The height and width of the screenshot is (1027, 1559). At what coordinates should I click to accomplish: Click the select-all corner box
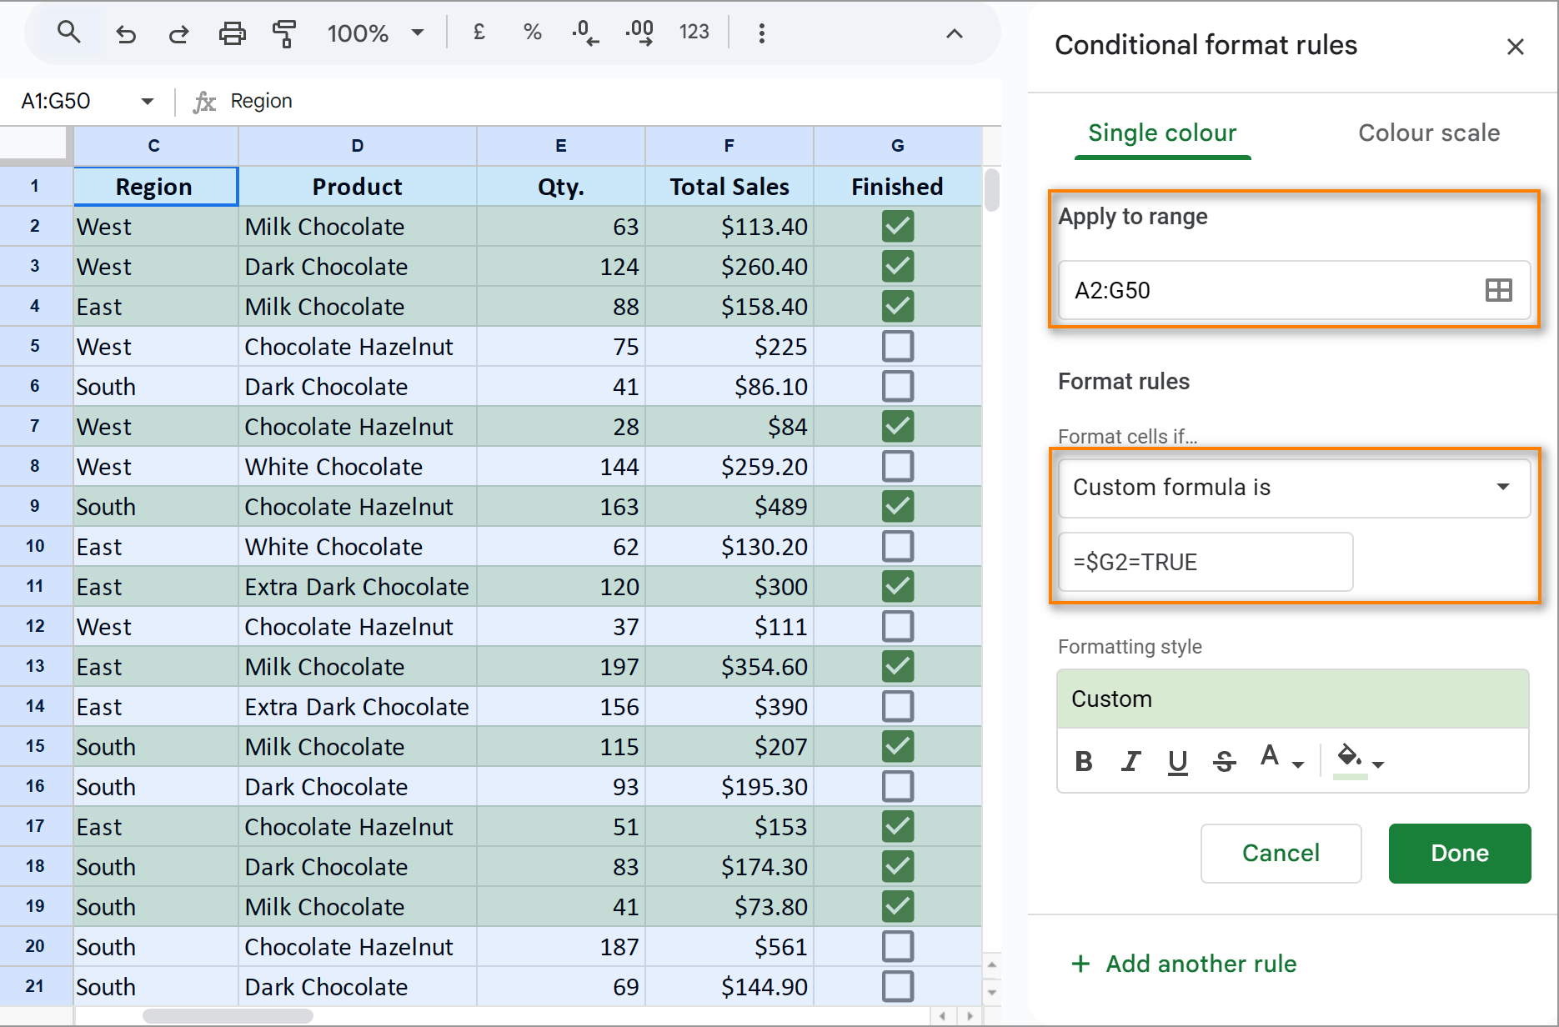33,143
